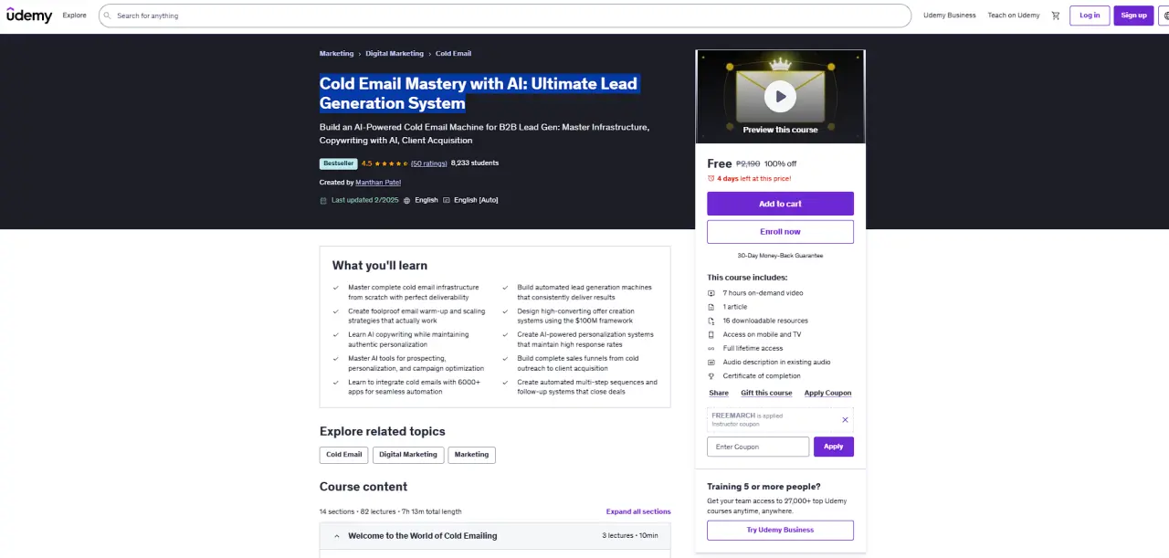Click the mobile icon beside Access on mobile and TV
Screen dimensions: 1169x558
point(711,334)
